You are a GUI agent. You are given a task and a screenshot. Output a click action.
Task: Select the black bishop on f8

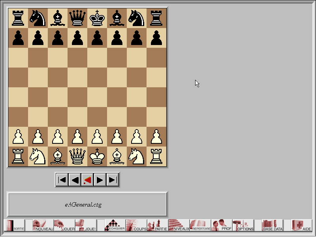[x=117, y=18]
